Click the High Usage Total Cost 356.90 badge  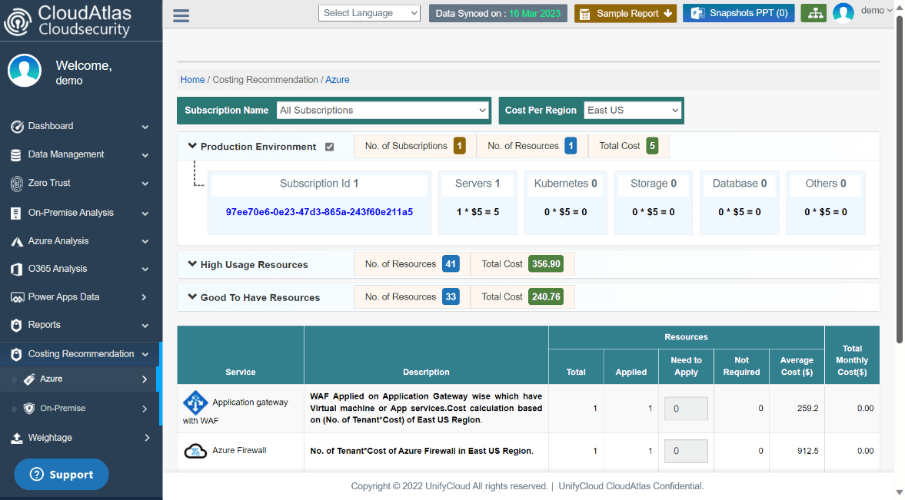pyautogui.click(x=546, y=264)
